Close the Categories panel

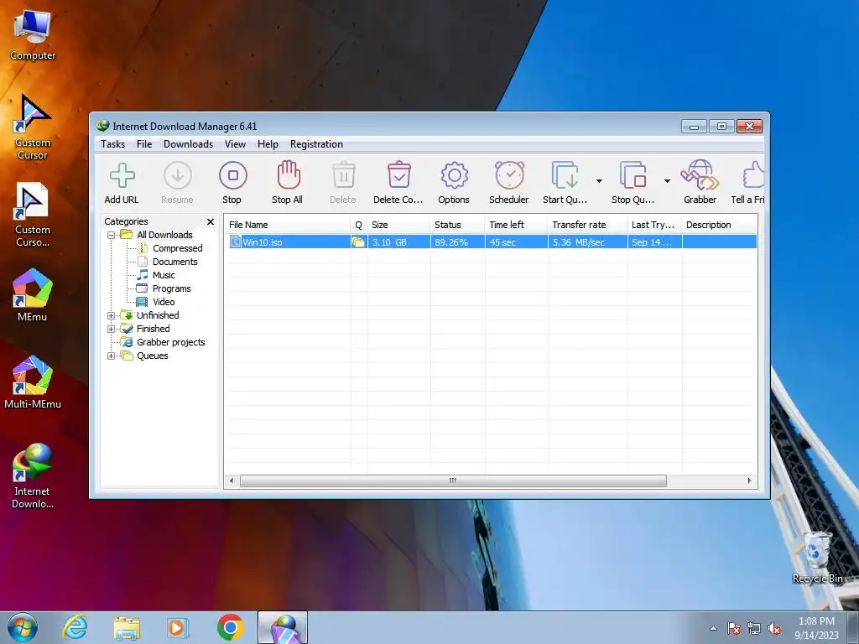pos(211,221)
